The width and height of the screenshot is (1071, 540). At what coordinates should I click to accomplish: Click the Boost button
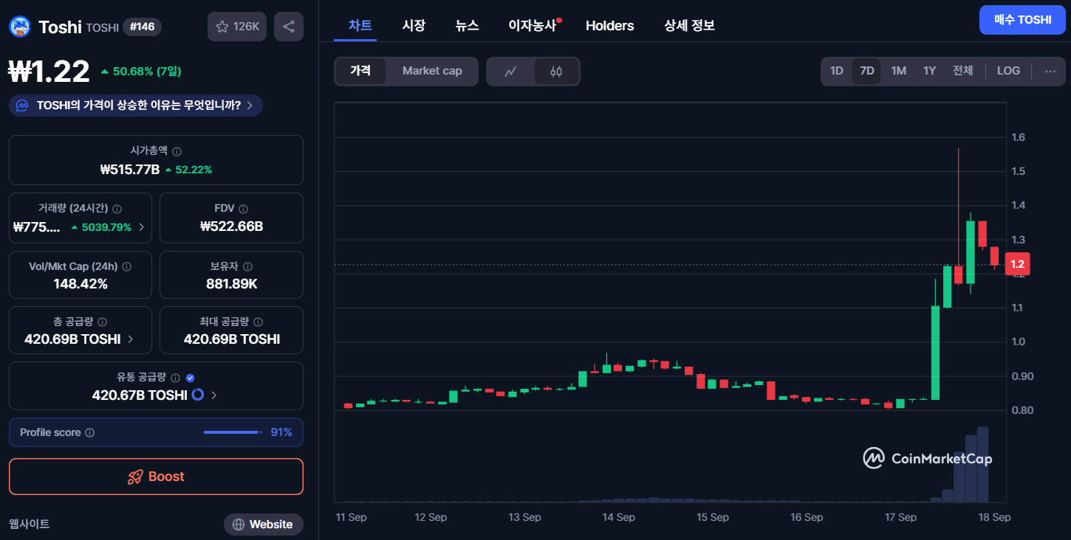[x=156, y=477]
